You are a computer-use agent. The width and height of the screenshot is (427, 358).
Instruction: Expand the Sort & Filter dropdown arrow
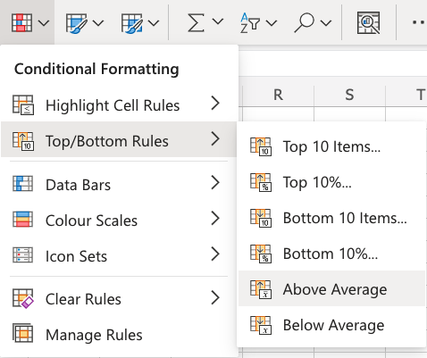tap(272, 22)
